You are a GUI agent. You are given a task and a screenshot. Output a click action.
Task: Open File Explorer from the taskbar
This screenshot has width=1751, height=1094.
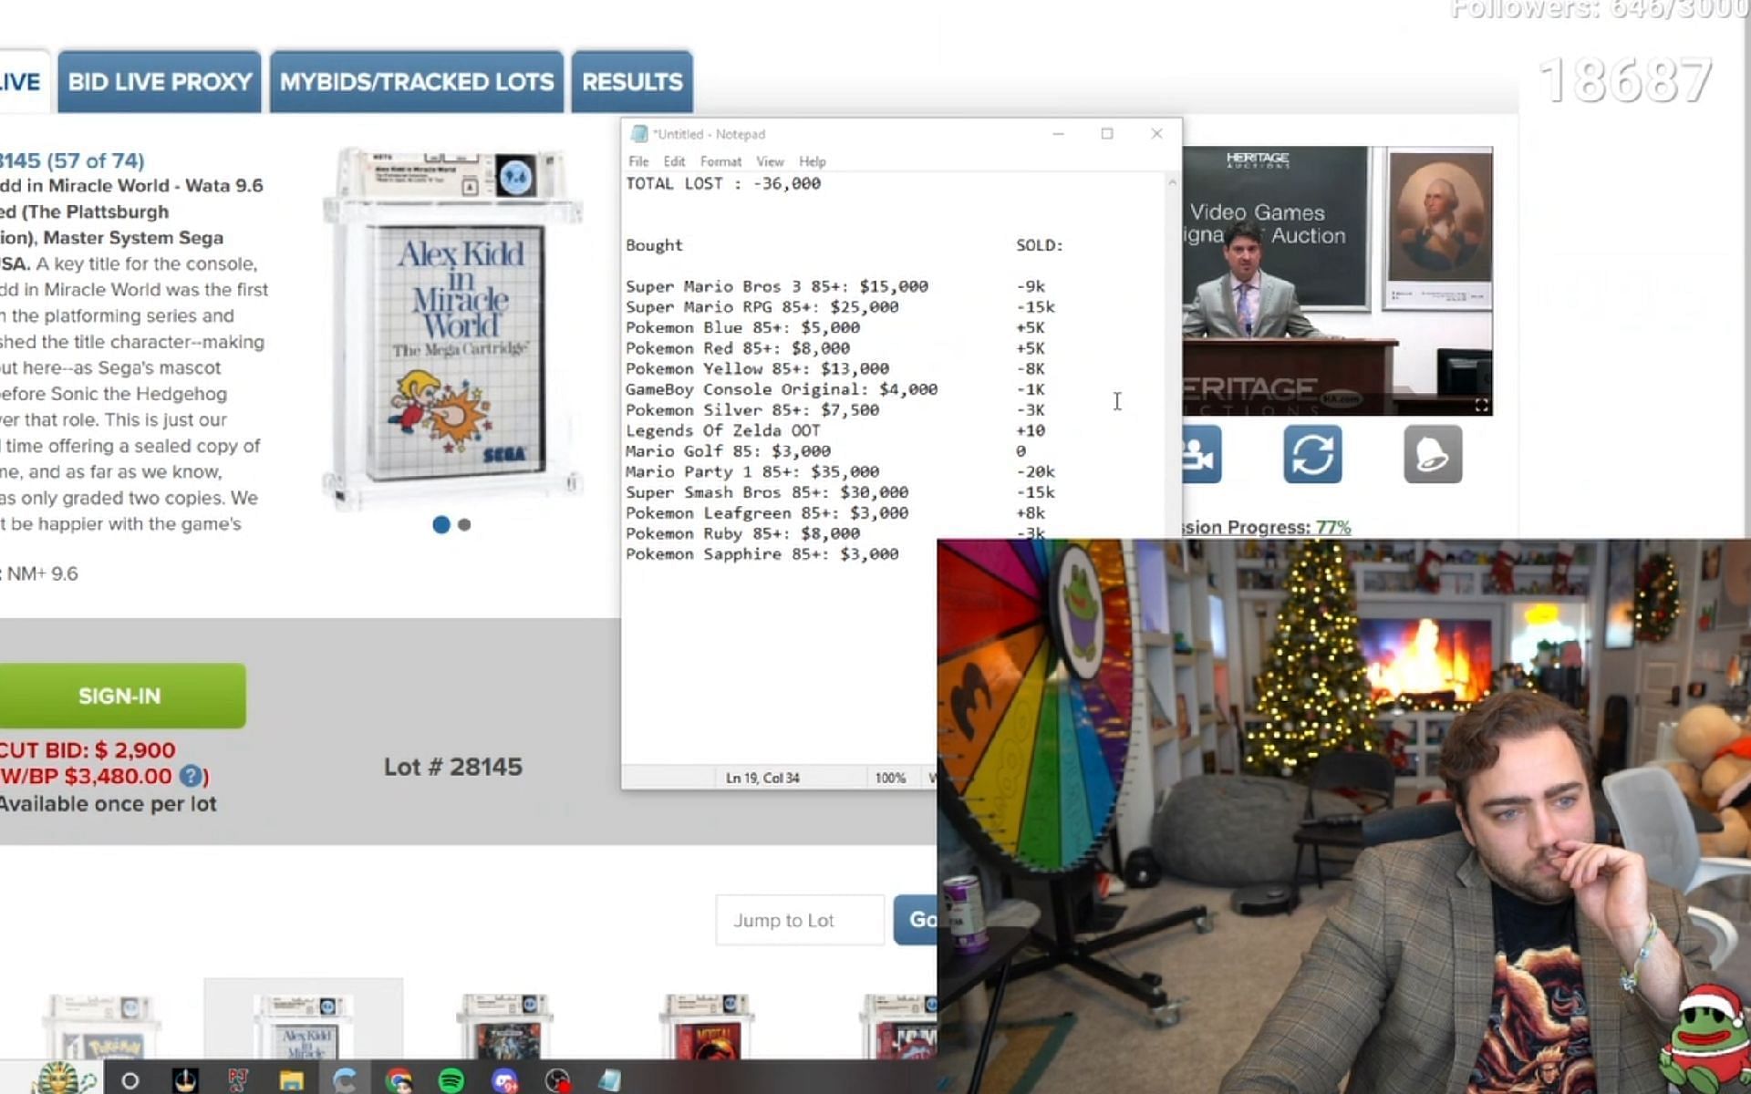pos(291,1080)
